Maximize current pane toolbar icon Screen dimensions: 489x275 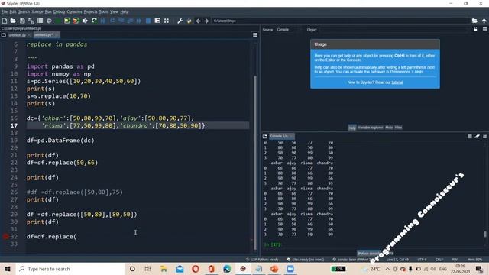167,21
